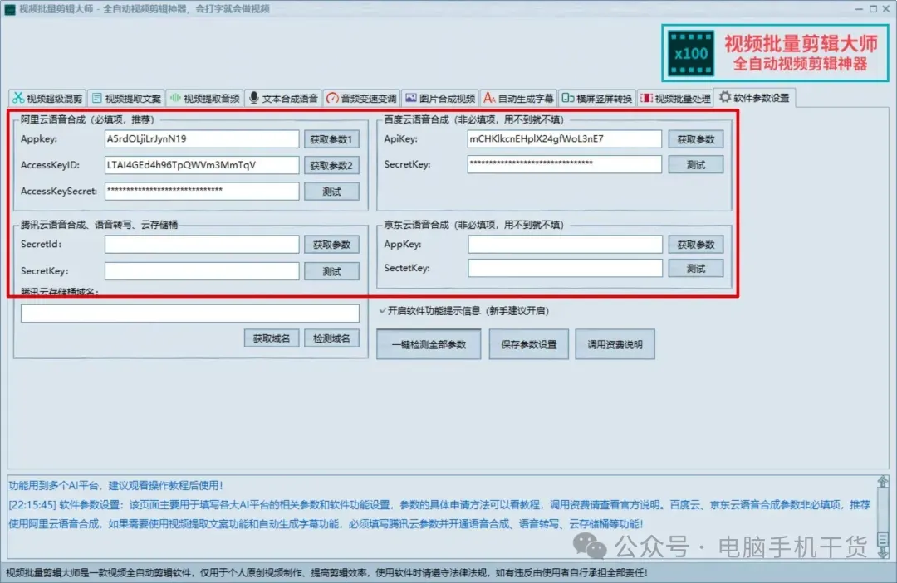Click the 获取域名 button

click(271, 338)
